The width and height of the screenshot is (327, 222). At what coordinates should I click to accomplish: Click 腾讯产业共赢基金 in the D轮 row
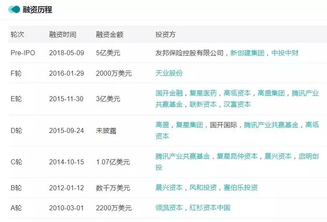(271, 125)
